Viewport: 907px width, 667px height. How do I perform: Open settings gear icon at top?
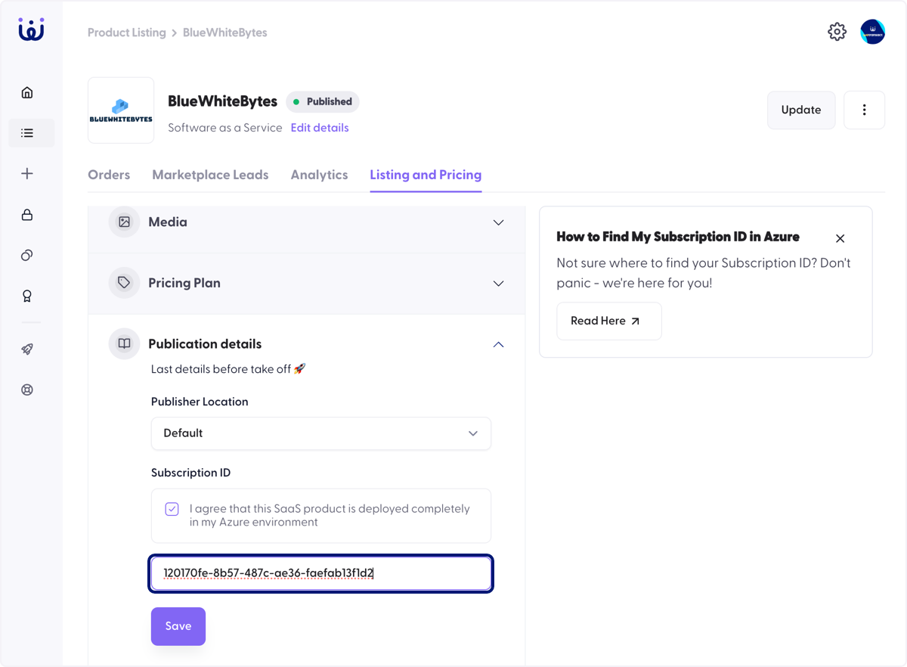[x=837, y=32]
